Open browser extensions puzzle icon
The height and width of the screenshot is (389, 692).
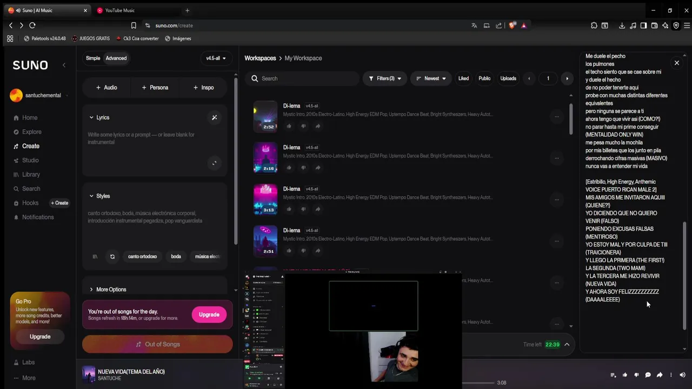(x=594, y=25)
